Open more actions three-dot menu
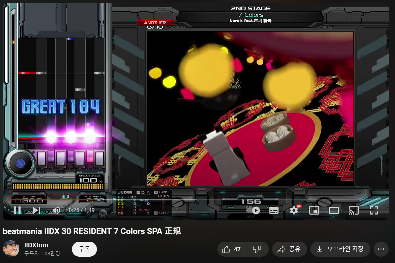Image resolution: width=395 pixels, height=263 pixels. point(381,249)
